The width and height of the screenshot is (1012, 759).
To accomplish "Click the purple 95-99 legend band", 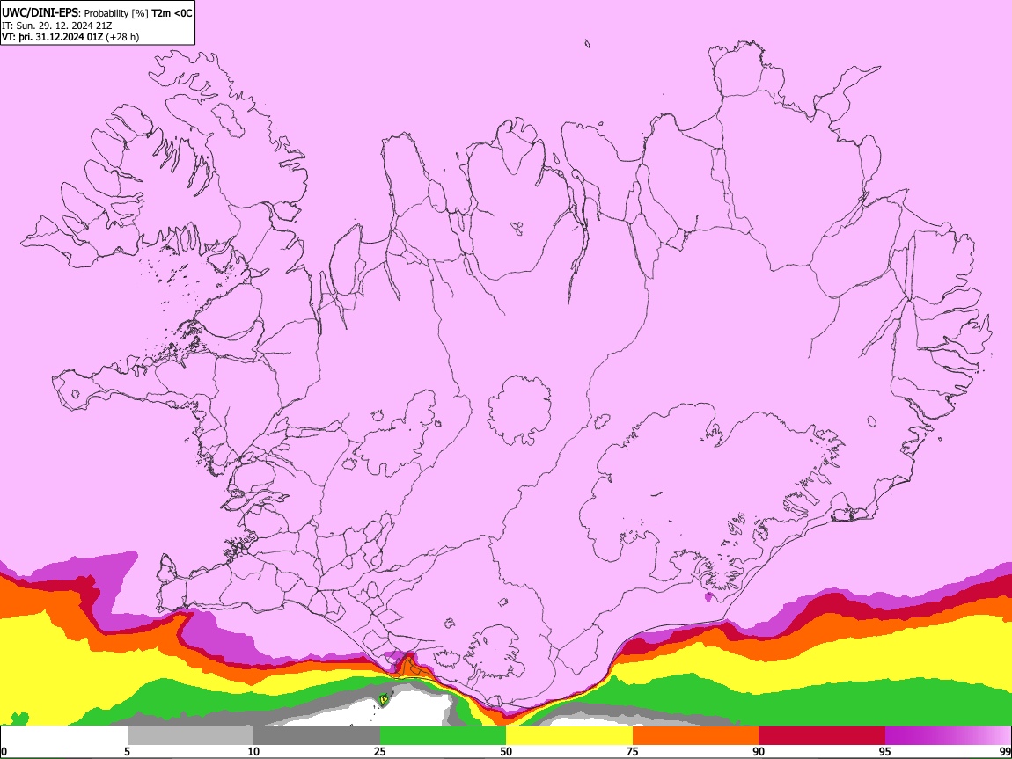I will pyautogui.click(x=948, y=736).
